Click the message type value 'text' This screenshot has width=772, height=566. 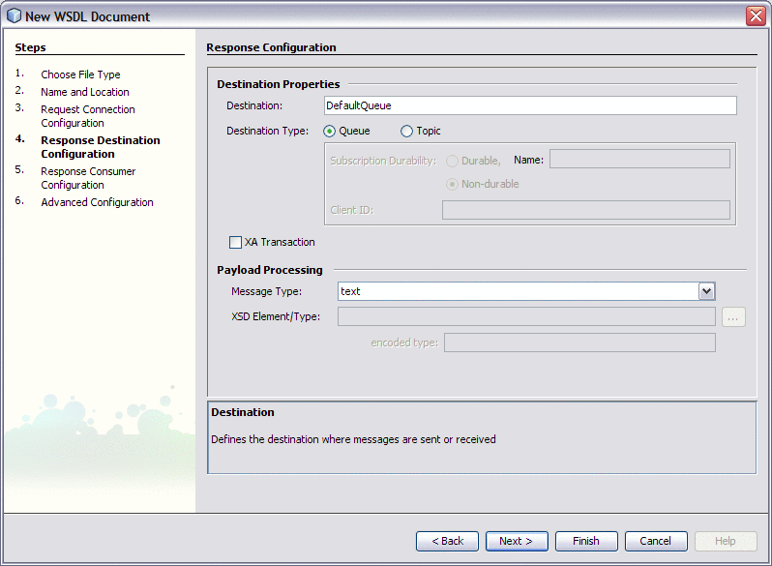click(350, 291)
